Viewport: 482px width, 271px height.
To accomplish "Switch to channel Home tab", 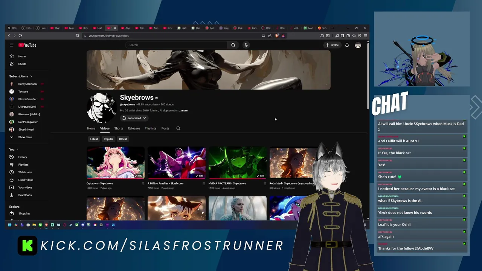I will point(91,128).
